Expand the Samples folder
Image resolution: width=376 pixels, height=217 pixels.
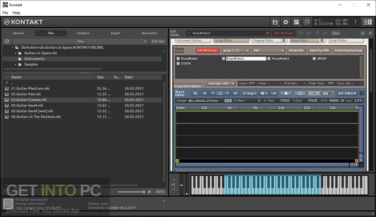point(15,64)
